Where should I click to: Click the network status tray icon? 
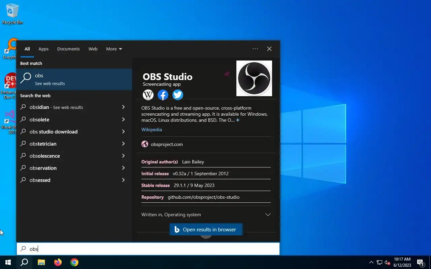(379, 262)
